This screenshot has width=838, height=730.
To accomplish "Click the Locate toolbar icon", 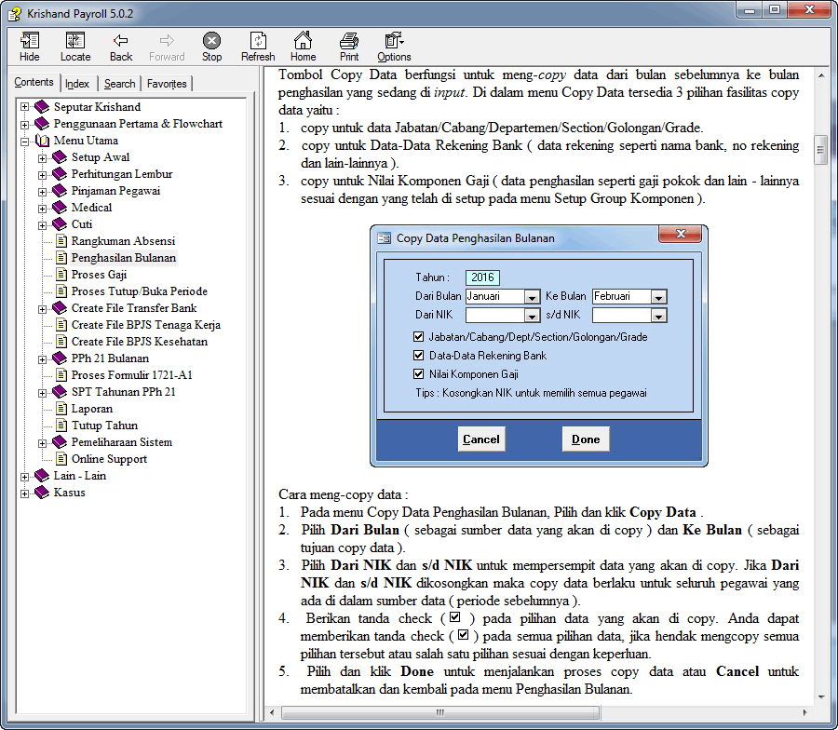I will [x=75, y=46].
